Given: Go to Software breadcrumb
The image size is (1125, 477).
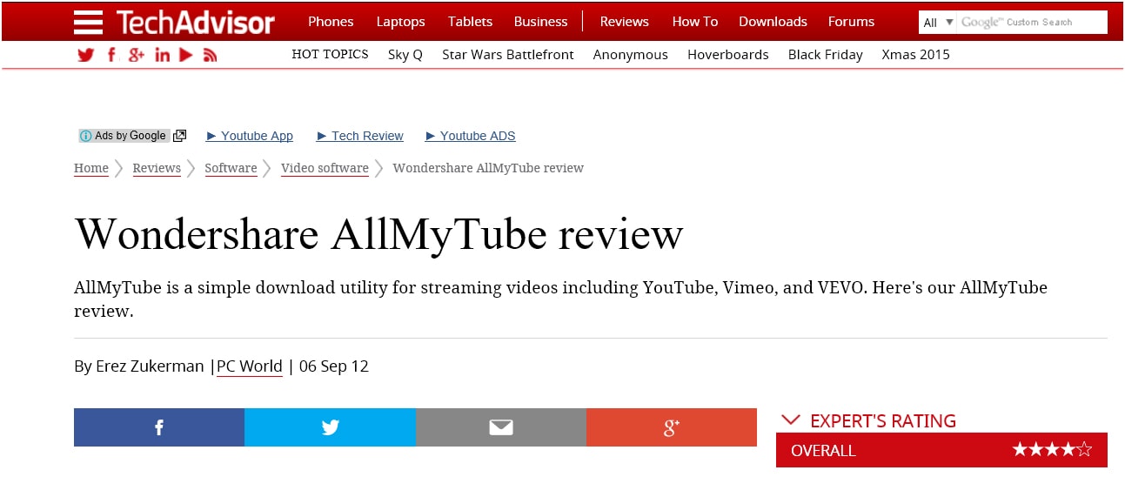Looking at the screenshot, I should 231,168.
